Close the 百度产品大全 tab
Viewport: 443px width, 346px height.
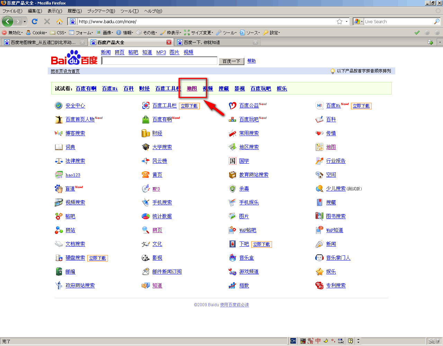coord(169,42)
